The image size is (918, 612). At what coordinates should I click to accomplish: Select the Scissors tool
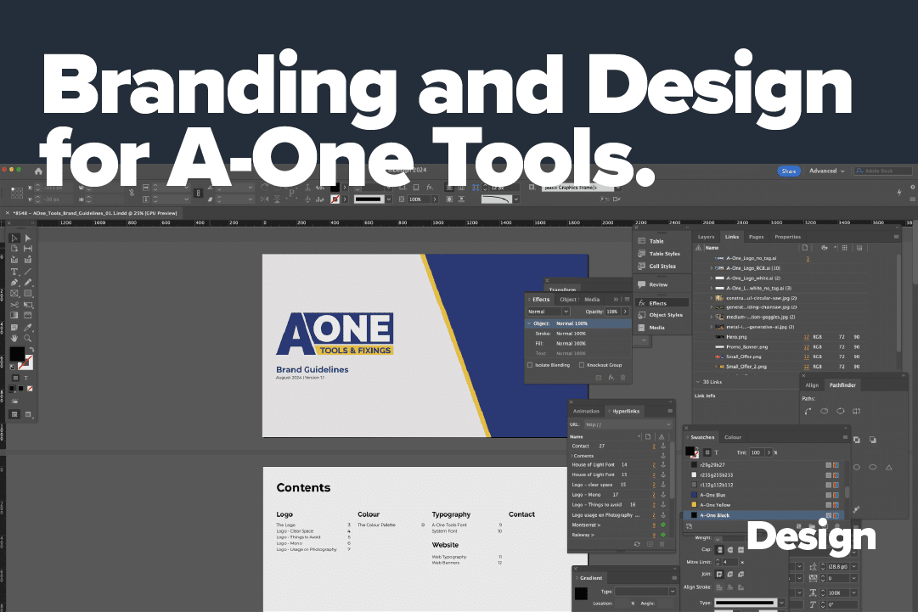(14, 304)
